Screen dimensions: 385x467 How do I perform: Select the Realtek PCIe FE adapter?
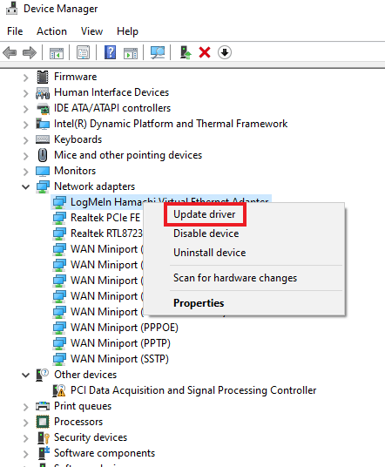click(x=105, y=218)
